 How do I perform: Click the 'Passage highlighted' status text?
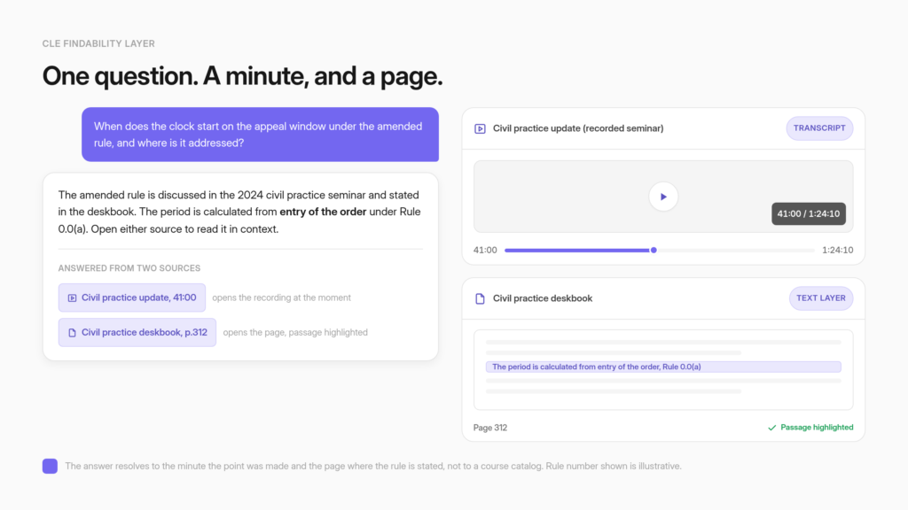click(x=817, y=428)
